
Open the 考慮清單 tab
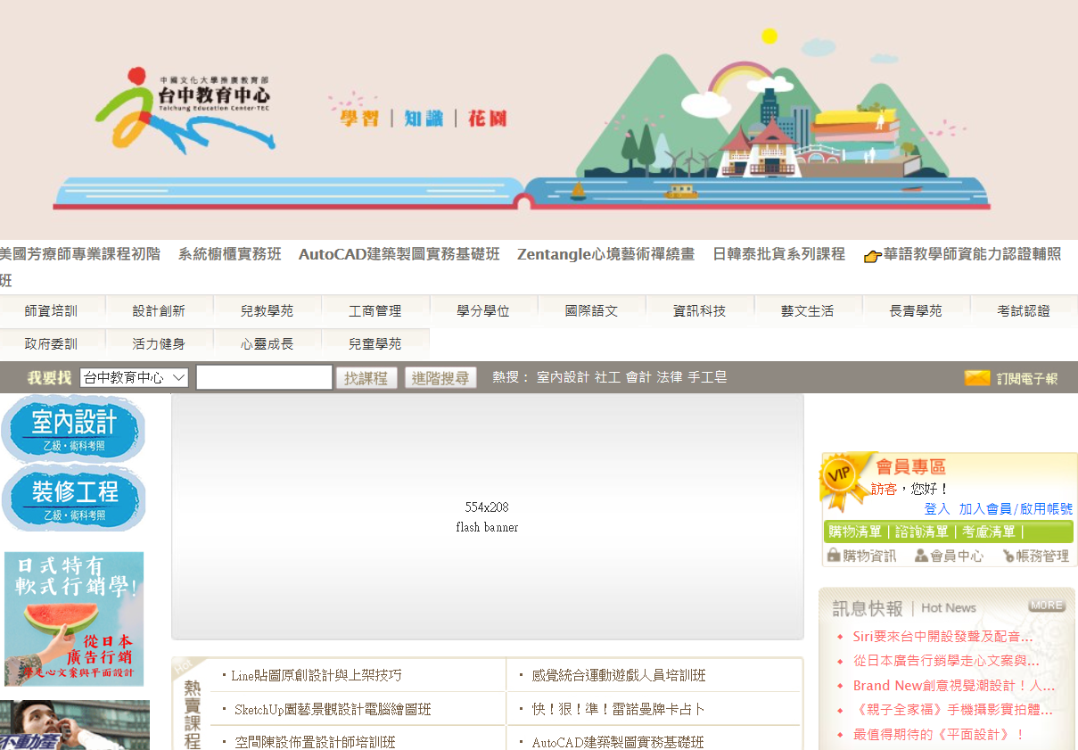click(989, 532)
